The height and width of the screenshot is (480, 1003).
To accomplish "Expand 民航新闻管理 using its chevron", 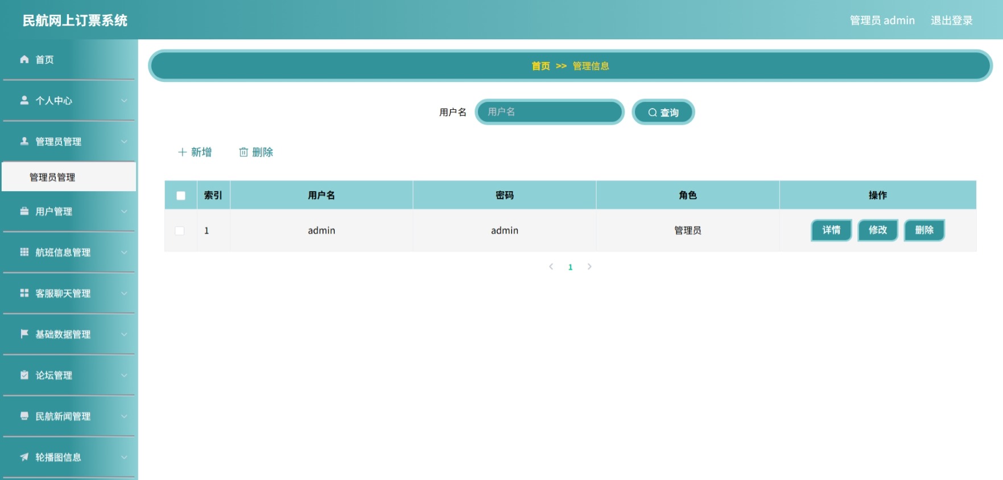I will [x=124, y=416].
